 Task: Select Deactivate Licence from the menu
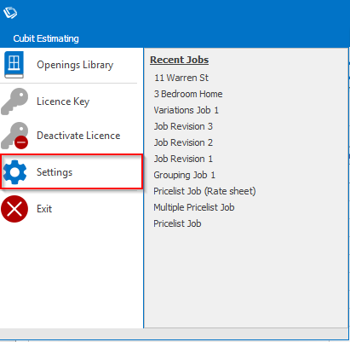[78, 136]
